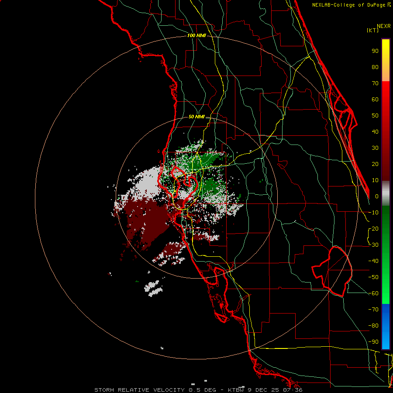Image resolution: width=393 pixels, height=393 pixels.
Task: Click the positive 70 knot scale value
Action: point(375,83)
